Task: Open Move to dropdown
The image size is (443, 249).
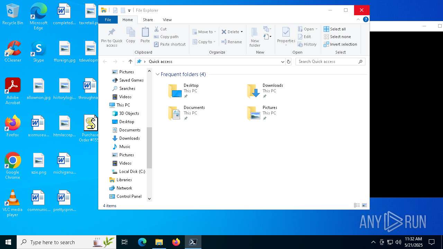Action: coord(204,32)
